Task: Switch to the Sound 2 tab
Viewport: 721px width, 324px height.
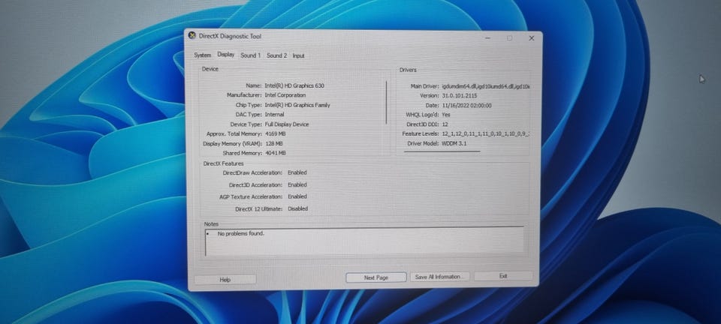Action: (x=276, y=55)
